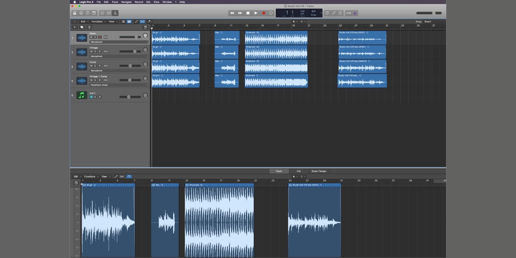Click the tuner icon
The height and width of the screenshot is (258, 516).
(334, 13)
